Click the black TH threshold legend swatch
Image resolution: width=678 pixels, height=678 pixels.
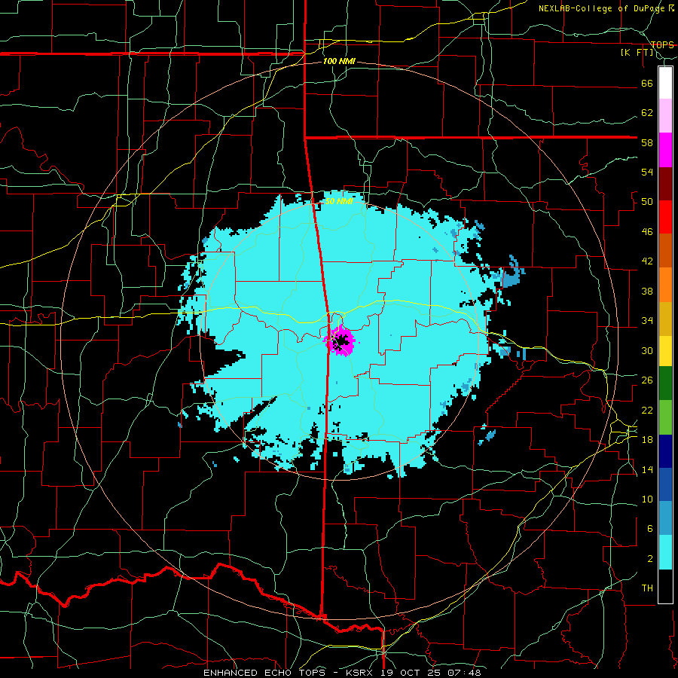tap(665, 586)
